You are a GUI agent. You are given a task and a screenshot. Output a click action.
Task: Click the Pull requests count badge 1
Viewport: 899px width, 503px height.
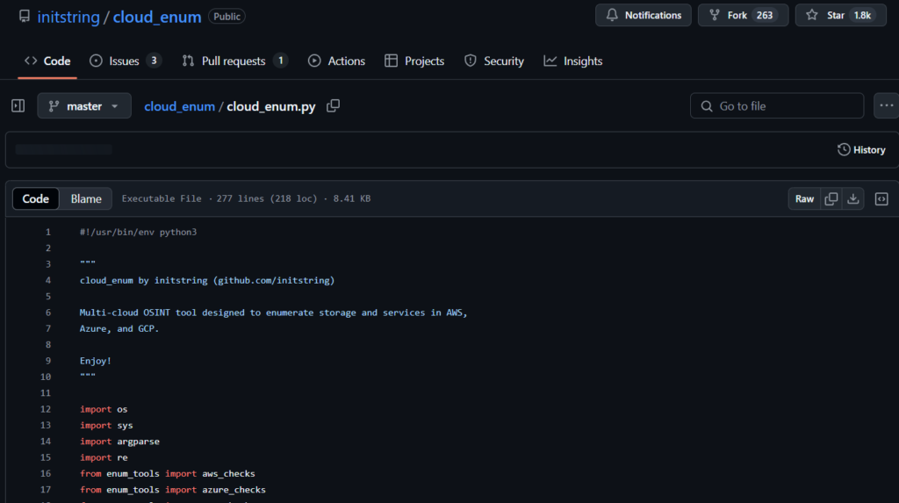tap(280, 61)
